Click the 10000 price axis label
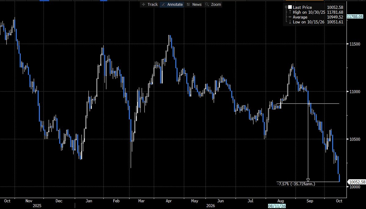366x209 pixels. coord(355,187)
